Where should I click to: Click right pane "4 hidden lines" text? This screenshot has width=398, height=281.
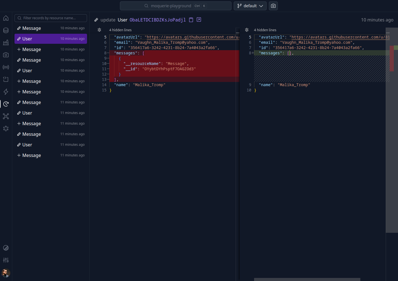coord(265,30)
